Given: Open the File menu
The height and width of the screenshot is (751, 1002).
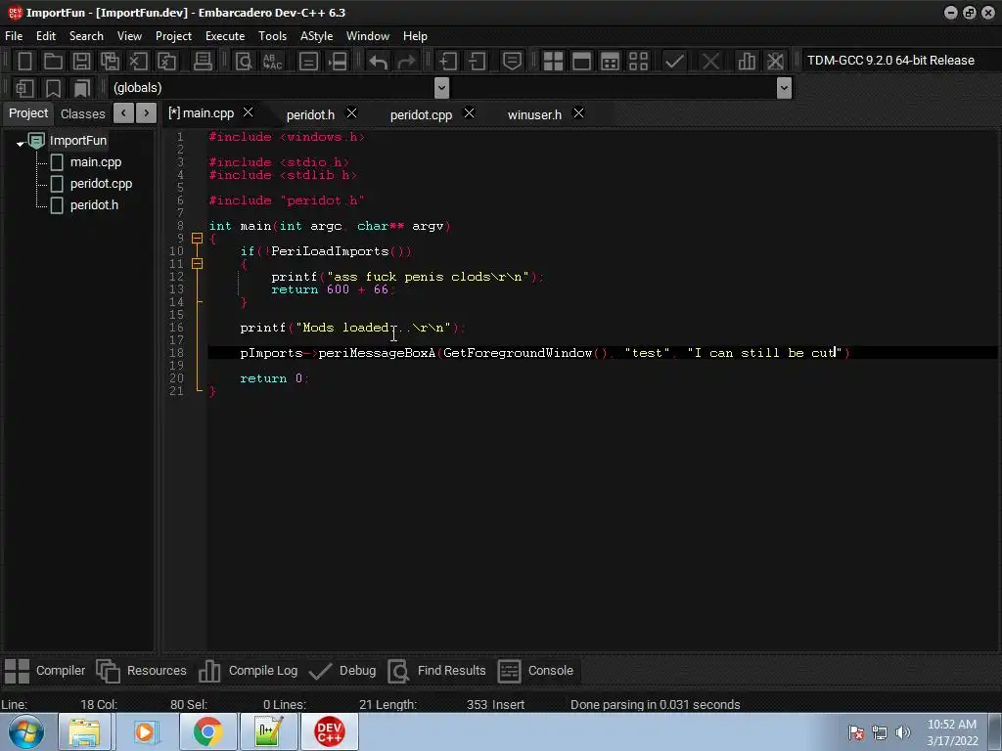Looking at the screenshot, I should pyautogui.click(x=14, y=36).
